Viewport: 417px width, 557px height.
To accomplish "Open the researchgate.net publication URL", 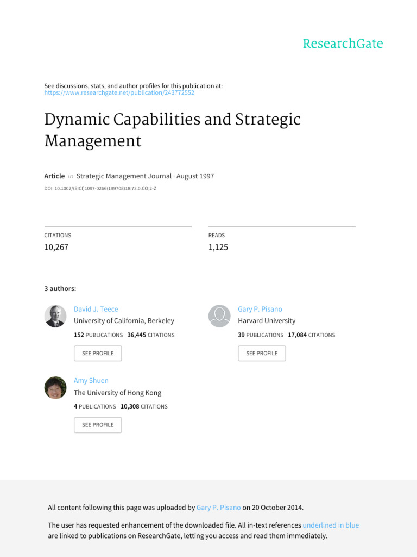I will 119,92.
